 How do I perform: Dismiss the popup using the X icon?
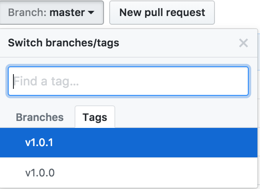tap(244, 43)
